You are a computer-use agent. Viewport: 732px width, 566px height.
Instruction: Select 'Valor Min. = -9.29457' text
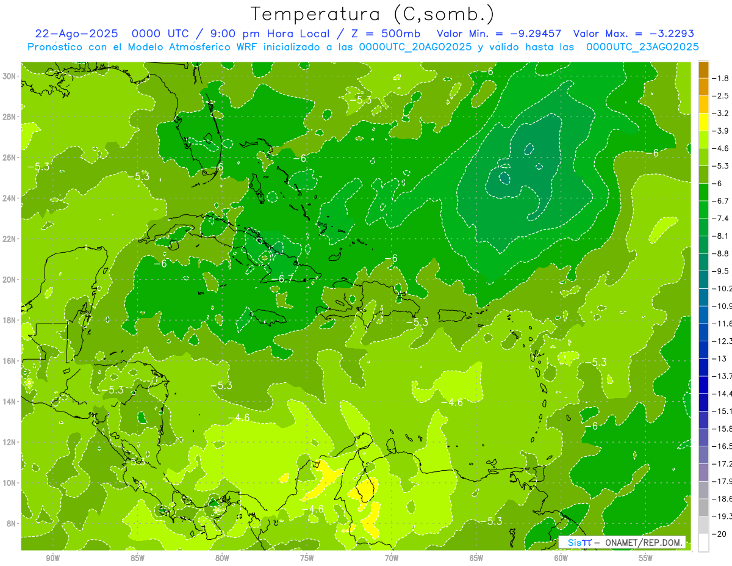coord(500,34)
